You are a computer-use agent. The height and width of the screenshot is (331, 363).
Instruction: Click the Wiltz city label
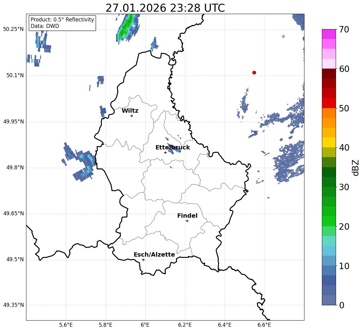pos(130,111)
